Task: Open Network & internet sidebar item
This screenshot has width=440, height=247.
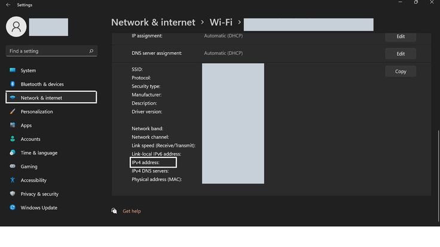Action: pos(51,97)
